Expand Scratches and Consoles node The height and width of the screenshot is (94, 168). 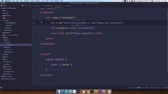[1, 79]
